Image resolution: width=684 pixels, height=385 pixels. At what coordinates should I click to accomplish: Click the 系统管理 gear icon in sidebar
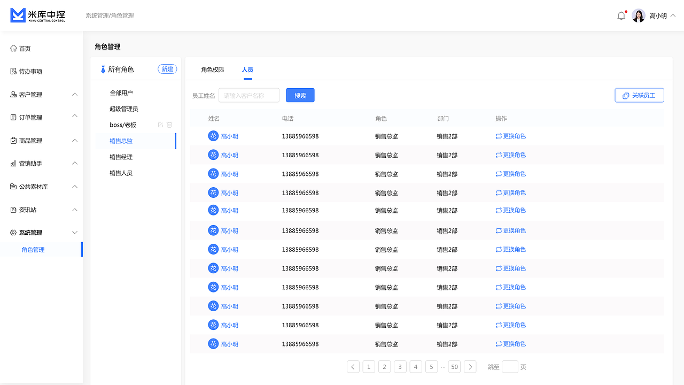tap(13, 233)
